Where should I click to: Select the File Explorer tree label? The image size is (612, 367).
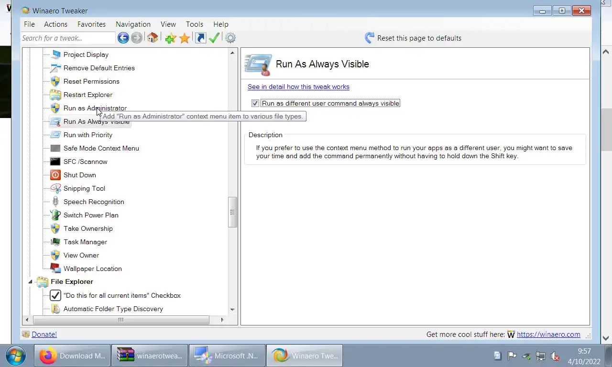coord(72,282)
